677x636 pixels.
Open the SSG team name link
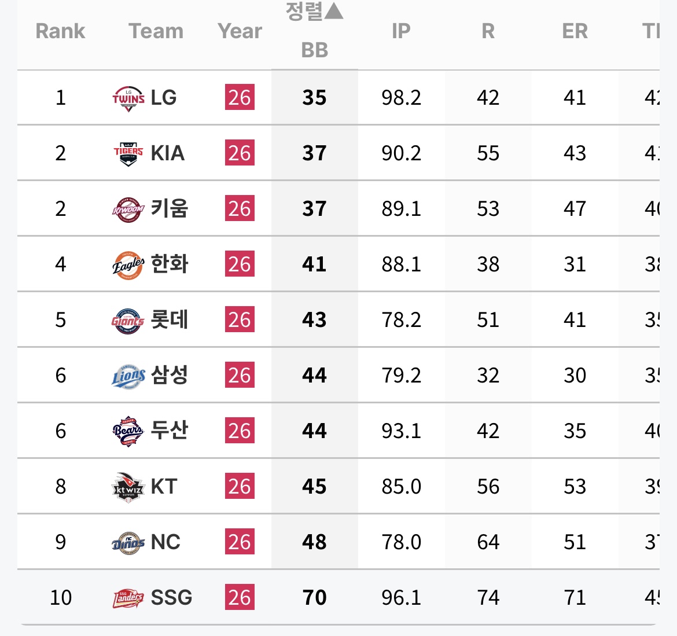point(171,598)
